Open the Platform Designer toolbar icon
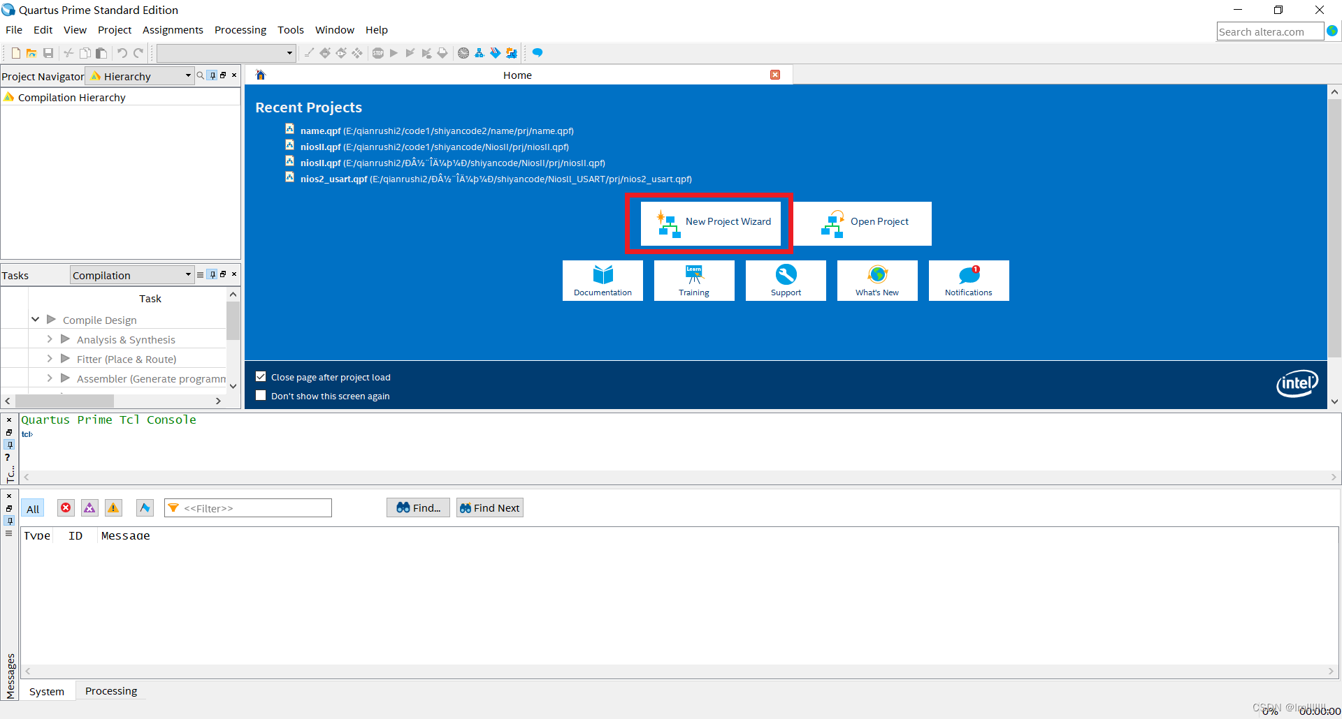 click(x=512, y=53)
